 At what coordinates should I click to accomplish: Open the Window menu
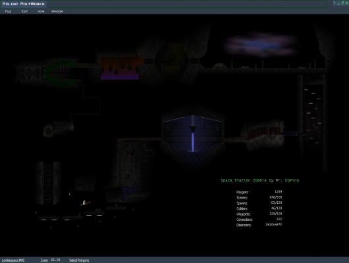(x=57, y=11)
